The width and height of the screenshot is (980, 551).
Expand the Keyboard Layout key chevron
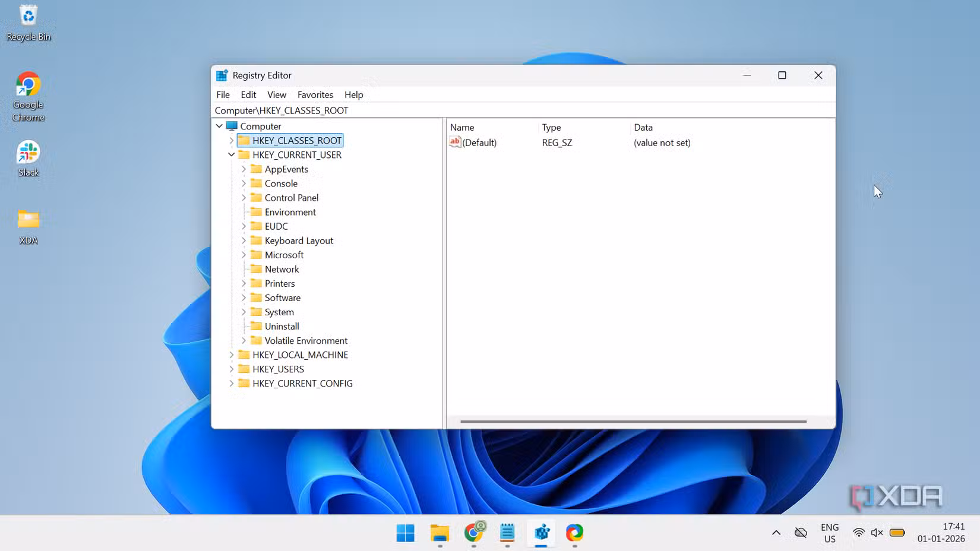click(x=244, y=240)
